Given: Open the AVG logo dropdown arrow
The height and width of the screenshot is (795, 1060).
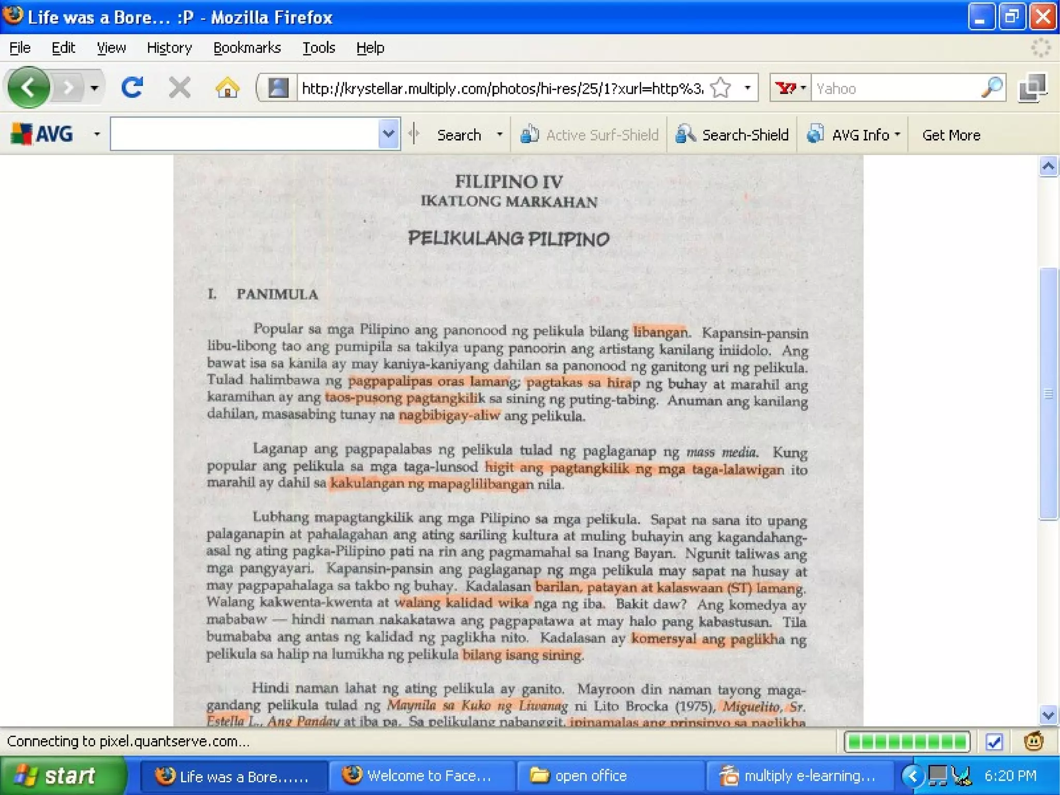Looking at the screenshot, I should coord(96,134).
